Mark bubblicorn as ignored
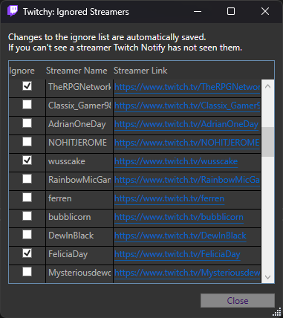The image size is (283, 318). pos(27,216)
